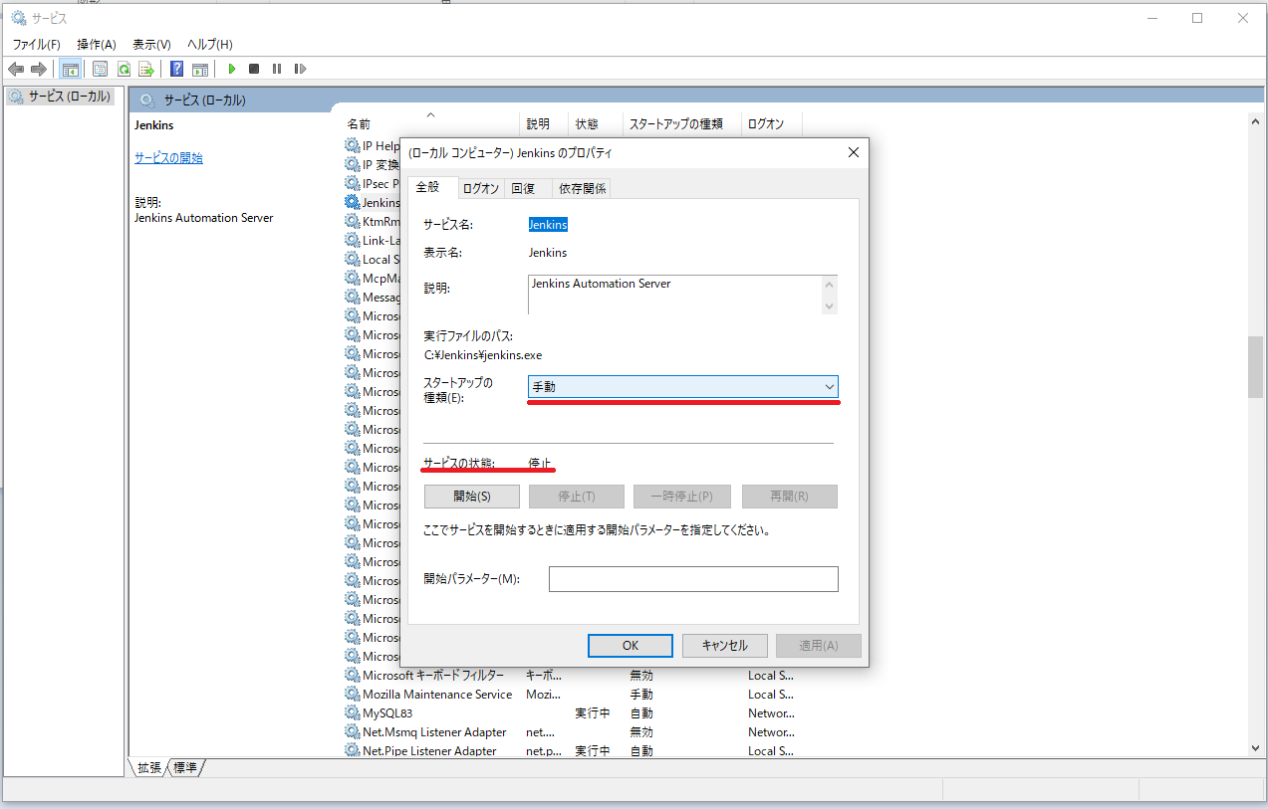Click the 開始(S) button to start Jenkins

472,497
